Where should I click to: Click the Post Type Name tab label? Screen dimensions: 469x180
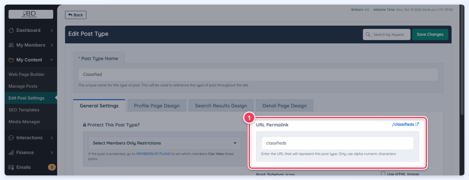coord(99,58)
